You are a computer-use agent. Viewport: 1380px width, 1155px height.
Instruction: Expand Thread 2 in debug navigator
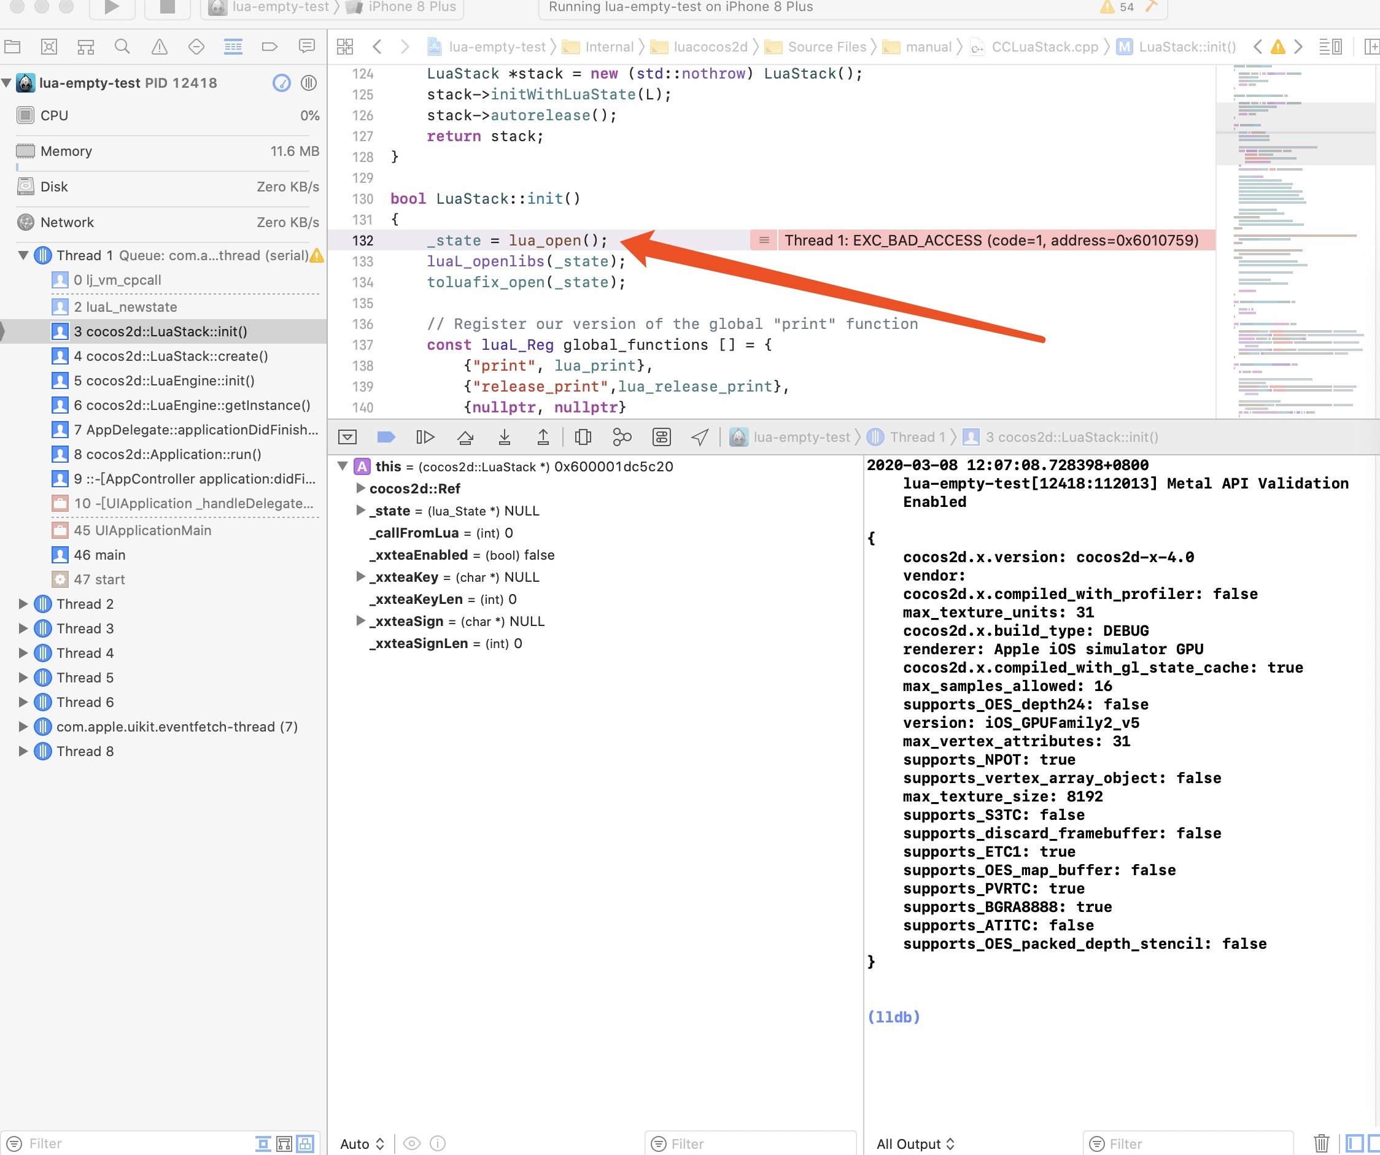click(x=23, y=604)
